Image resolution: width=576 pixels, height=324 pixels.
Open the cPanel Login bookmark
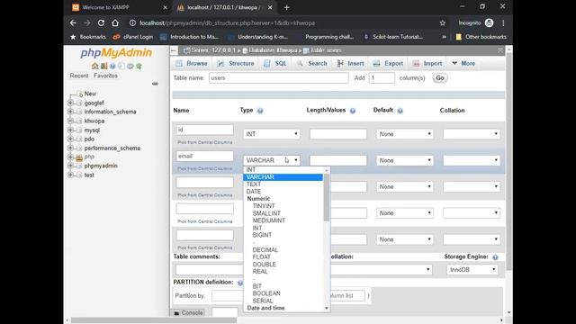[133, 37]
